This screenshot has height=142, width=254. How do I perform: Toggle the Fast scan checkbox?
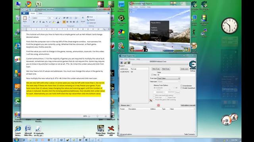click(154, 97)
